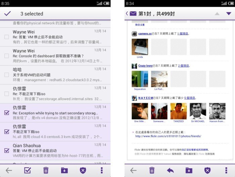Screen dimensions: 235x177
Task: Open 哈哈 email 关于系统VM的启动问题
Action: pos(32,75)
